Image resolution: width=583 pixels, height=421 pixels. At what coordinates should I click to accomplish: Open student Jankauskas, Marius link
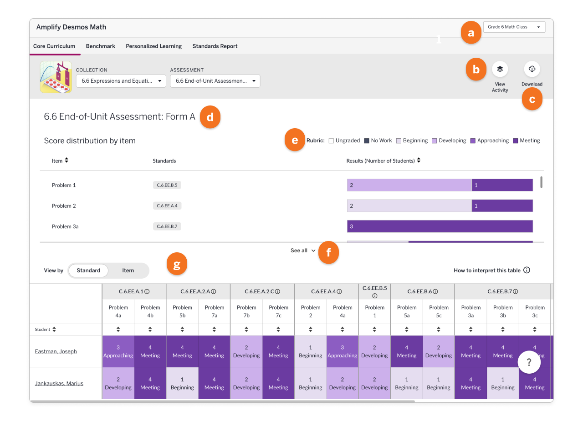coord(59,383)
